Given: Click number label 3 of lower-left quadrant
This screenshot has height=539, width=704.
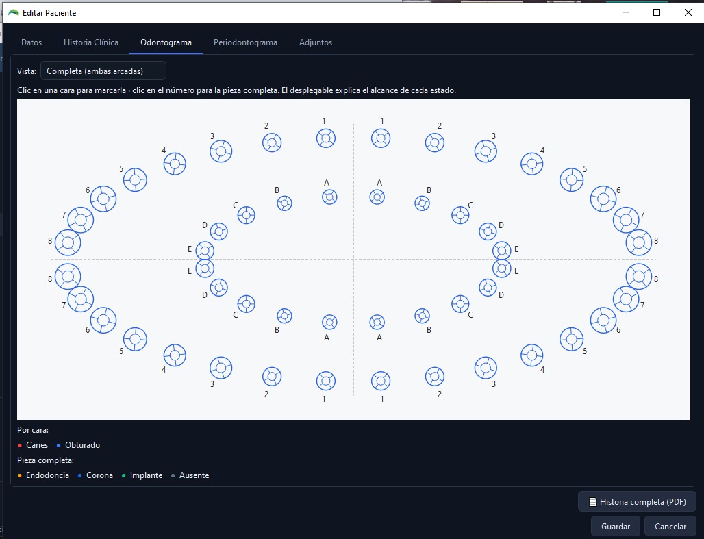Looking at the screenshot, I should click(212, 384).
